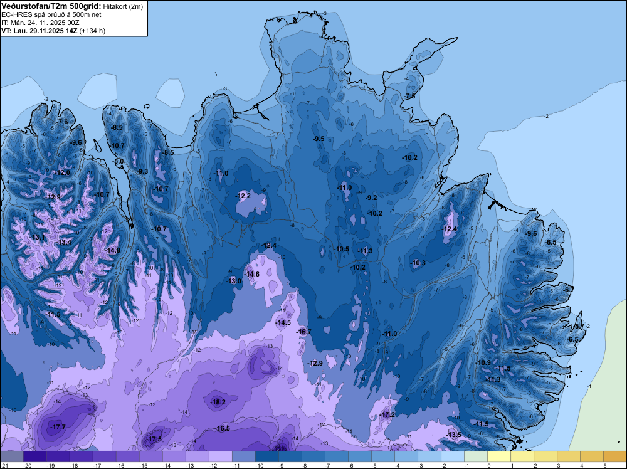Click the -17.2 temperature value
Image resolution: width=627 pixels, height=469 pixels.
[x=387, y=414]
